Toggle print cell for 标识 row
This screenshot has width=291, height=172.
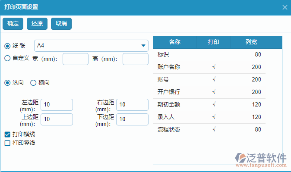tap(213, 55)
